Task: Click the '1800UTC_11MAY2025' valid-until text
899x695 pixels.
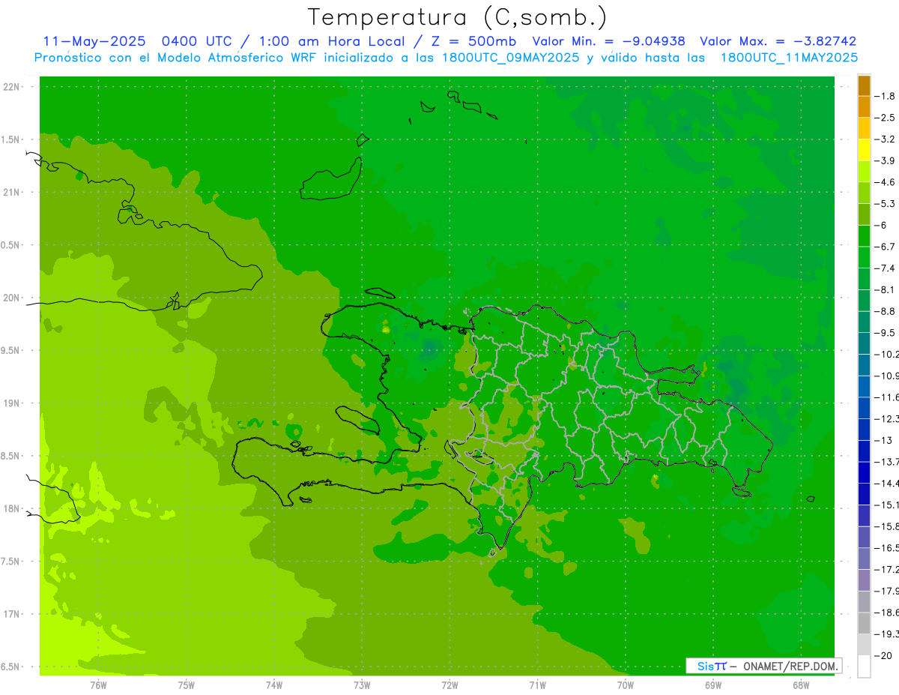Action: pos(789,58)
